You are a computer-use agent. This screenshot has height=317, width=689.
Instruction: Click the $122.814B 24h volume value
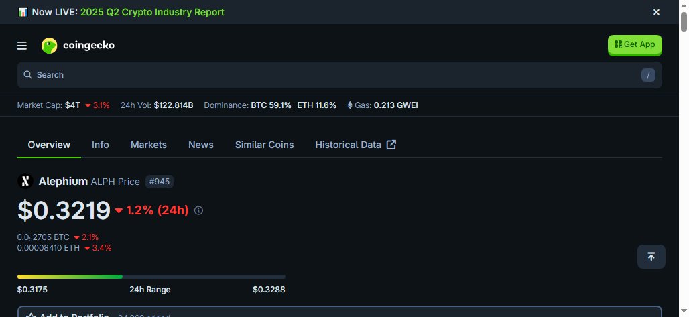173,105
